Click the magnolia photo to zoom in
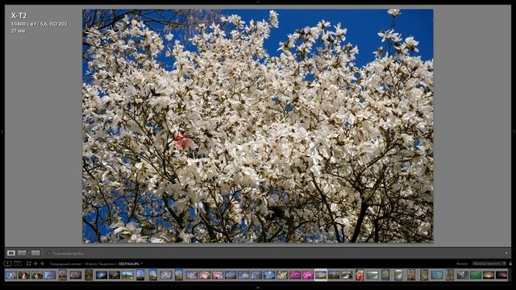The height and width of the screenshot is (290, 516). (x=258, y=126)
